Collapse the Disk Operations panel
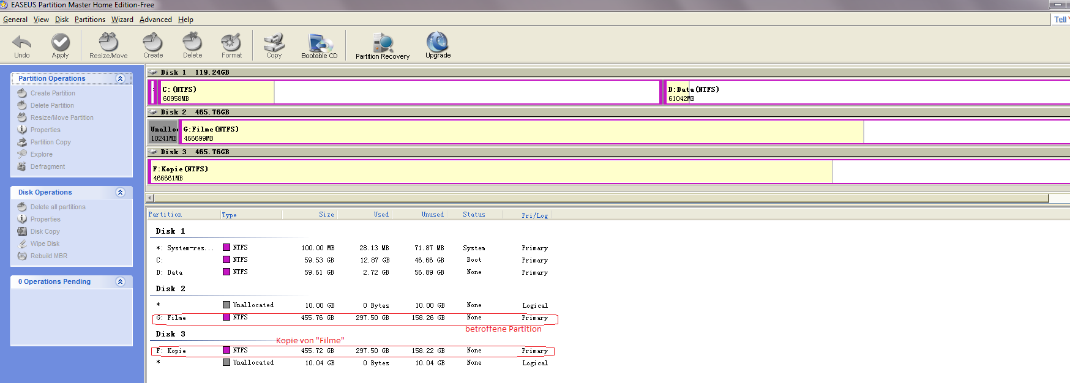This screenshot has width=1070, height=383. pos(120,192)
